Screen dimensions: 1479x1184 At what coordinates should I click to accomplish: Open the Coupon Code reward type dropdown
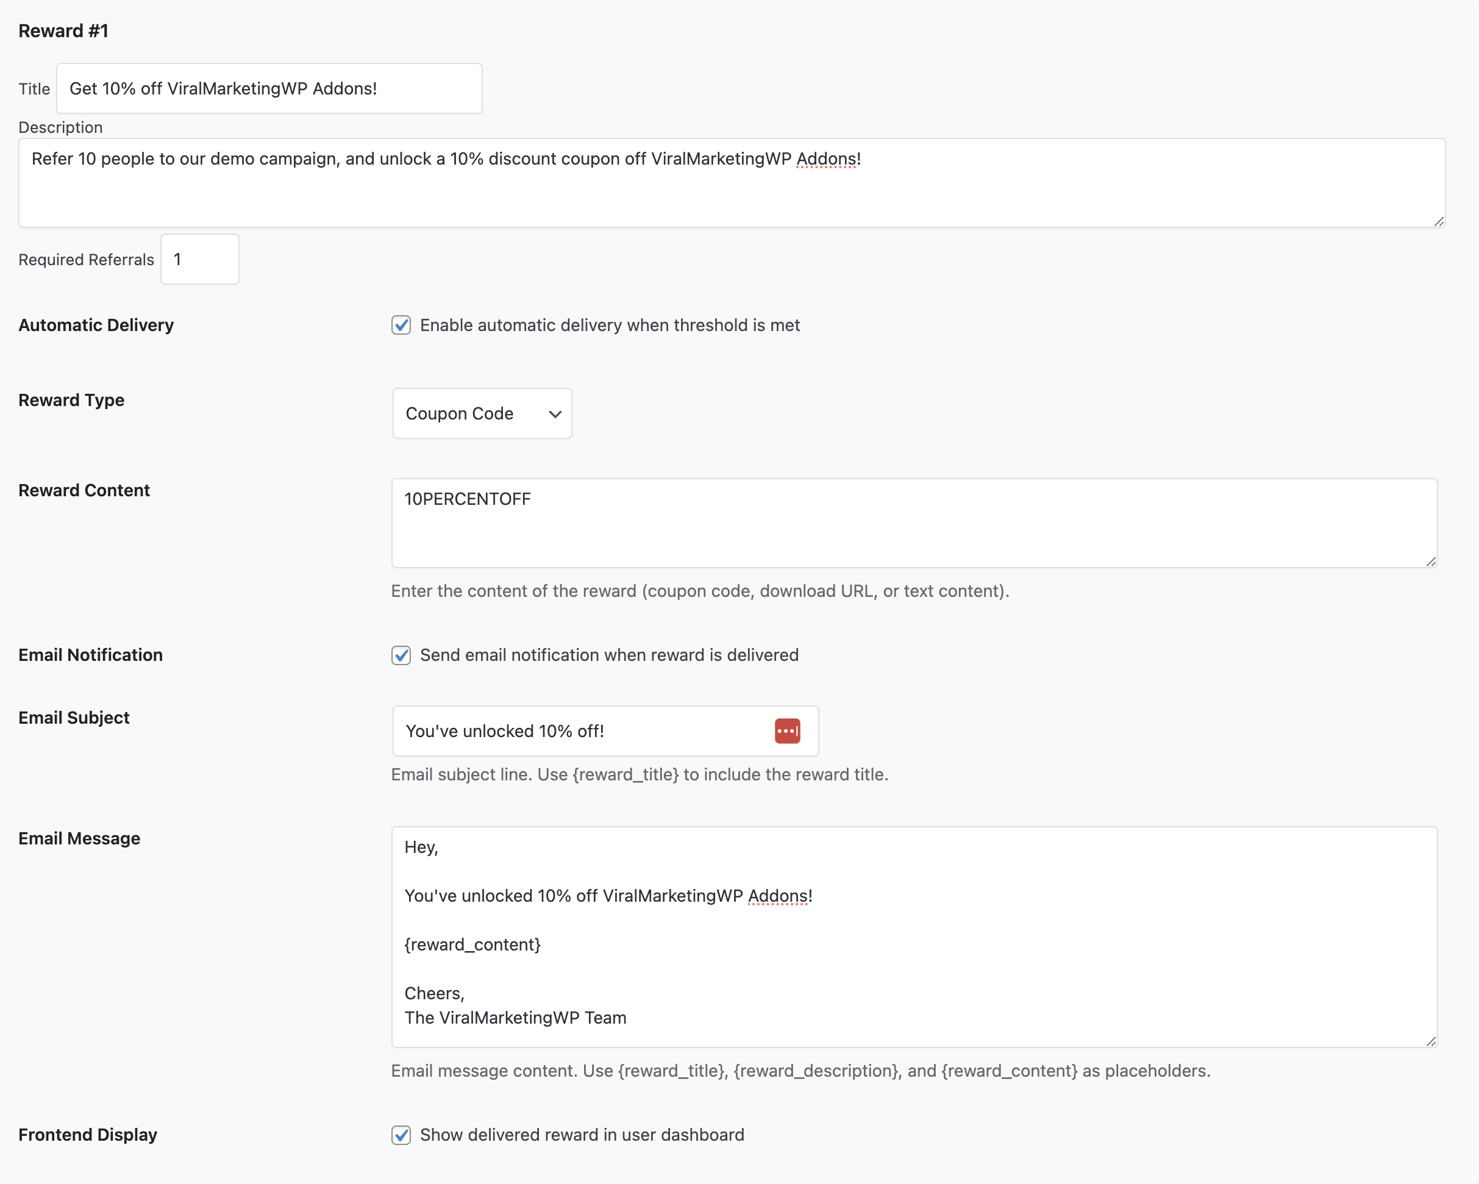pyautogui.click(x=482, y=413)
